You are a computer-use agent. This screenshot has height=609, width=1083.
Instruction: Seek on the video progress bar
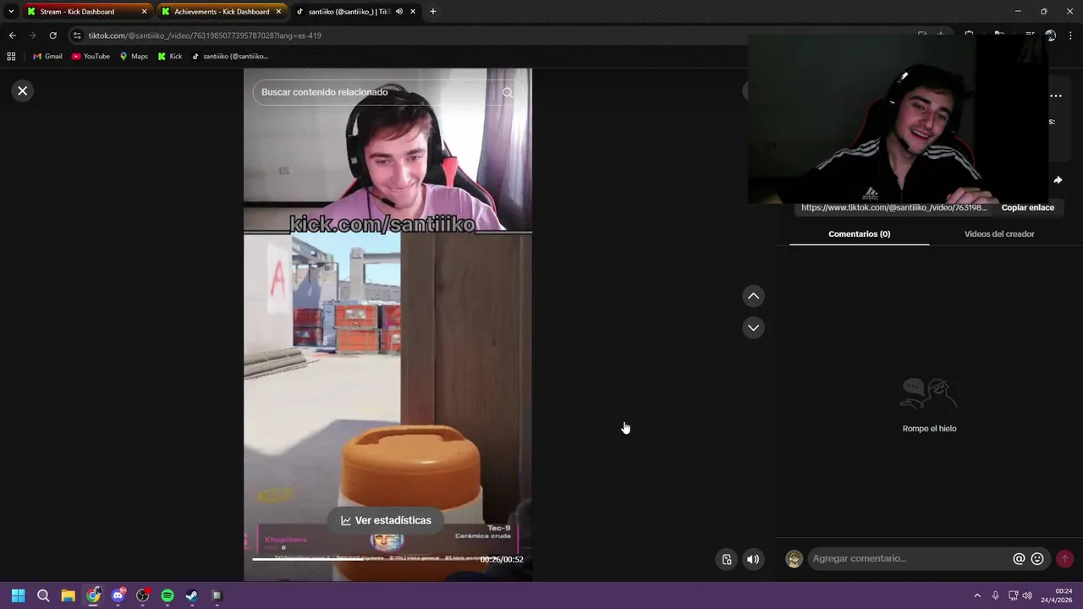click(364, 559)
